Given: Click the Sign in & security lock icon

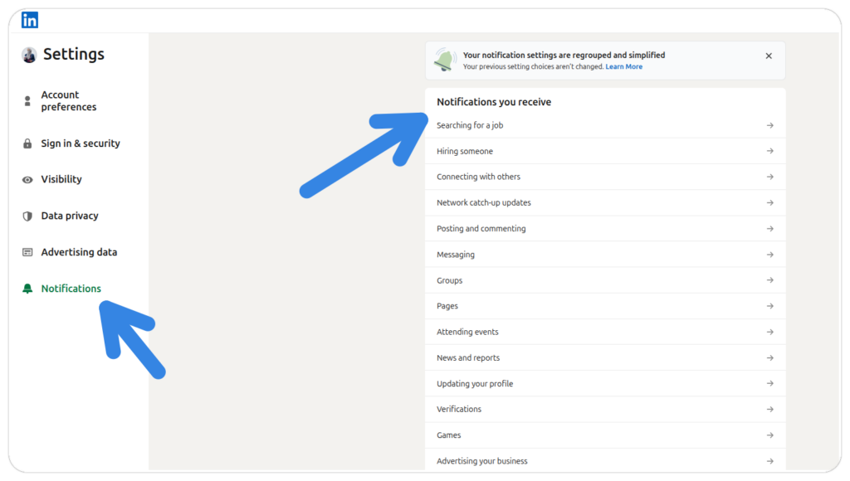Looking at the screenshot, I should (x=27, y=143).
